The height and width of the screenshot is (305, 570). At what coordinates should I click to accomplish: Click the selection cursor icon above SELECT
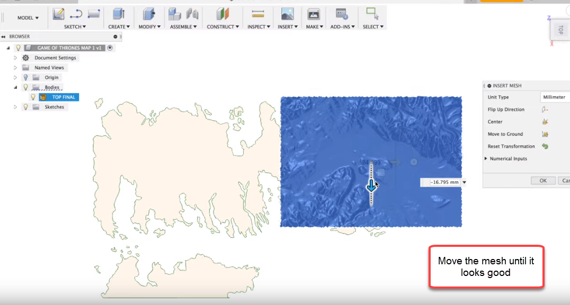click(372, 13)
